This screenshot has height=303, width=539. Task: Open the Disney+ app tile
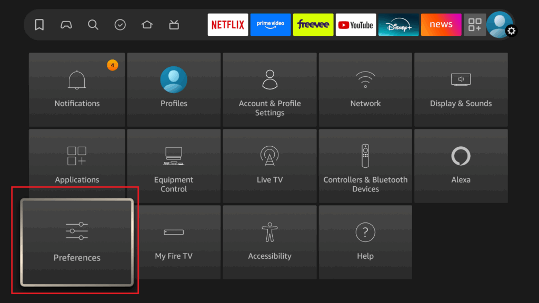[398, 25]
